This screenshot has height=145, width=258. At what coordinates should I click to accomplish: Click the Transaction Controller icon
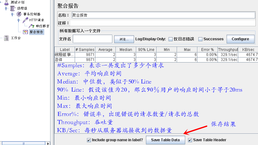(x=19, y=14)
